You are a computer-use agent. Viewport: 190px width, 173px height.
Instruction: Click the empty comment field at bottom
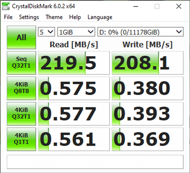95,162
